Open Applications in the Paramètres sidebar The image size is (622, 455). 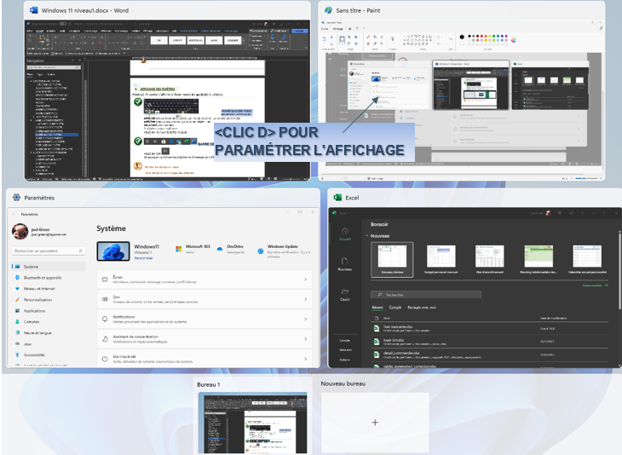pos(34,311)
